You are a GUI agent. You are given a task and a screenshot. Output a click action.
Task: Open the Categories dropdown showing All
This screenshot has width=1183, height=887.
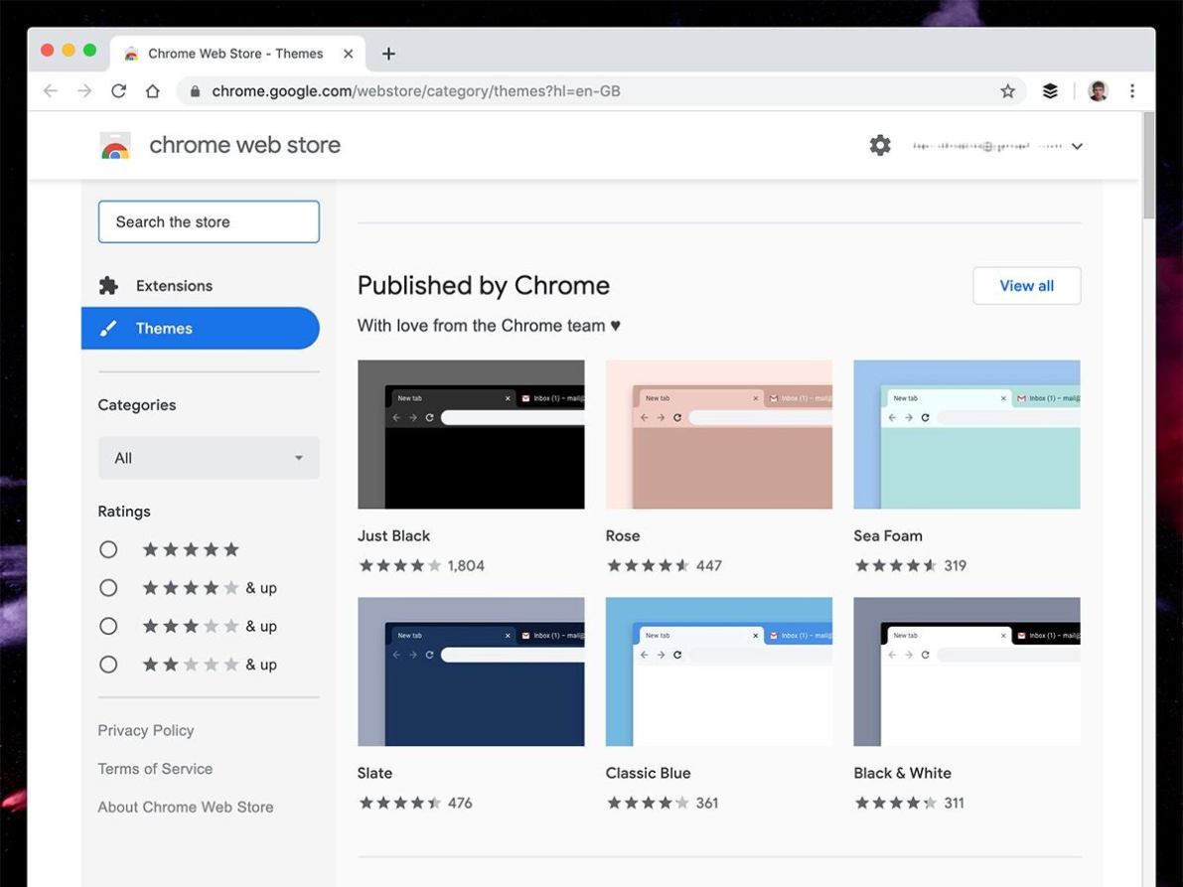coord(209,458)
